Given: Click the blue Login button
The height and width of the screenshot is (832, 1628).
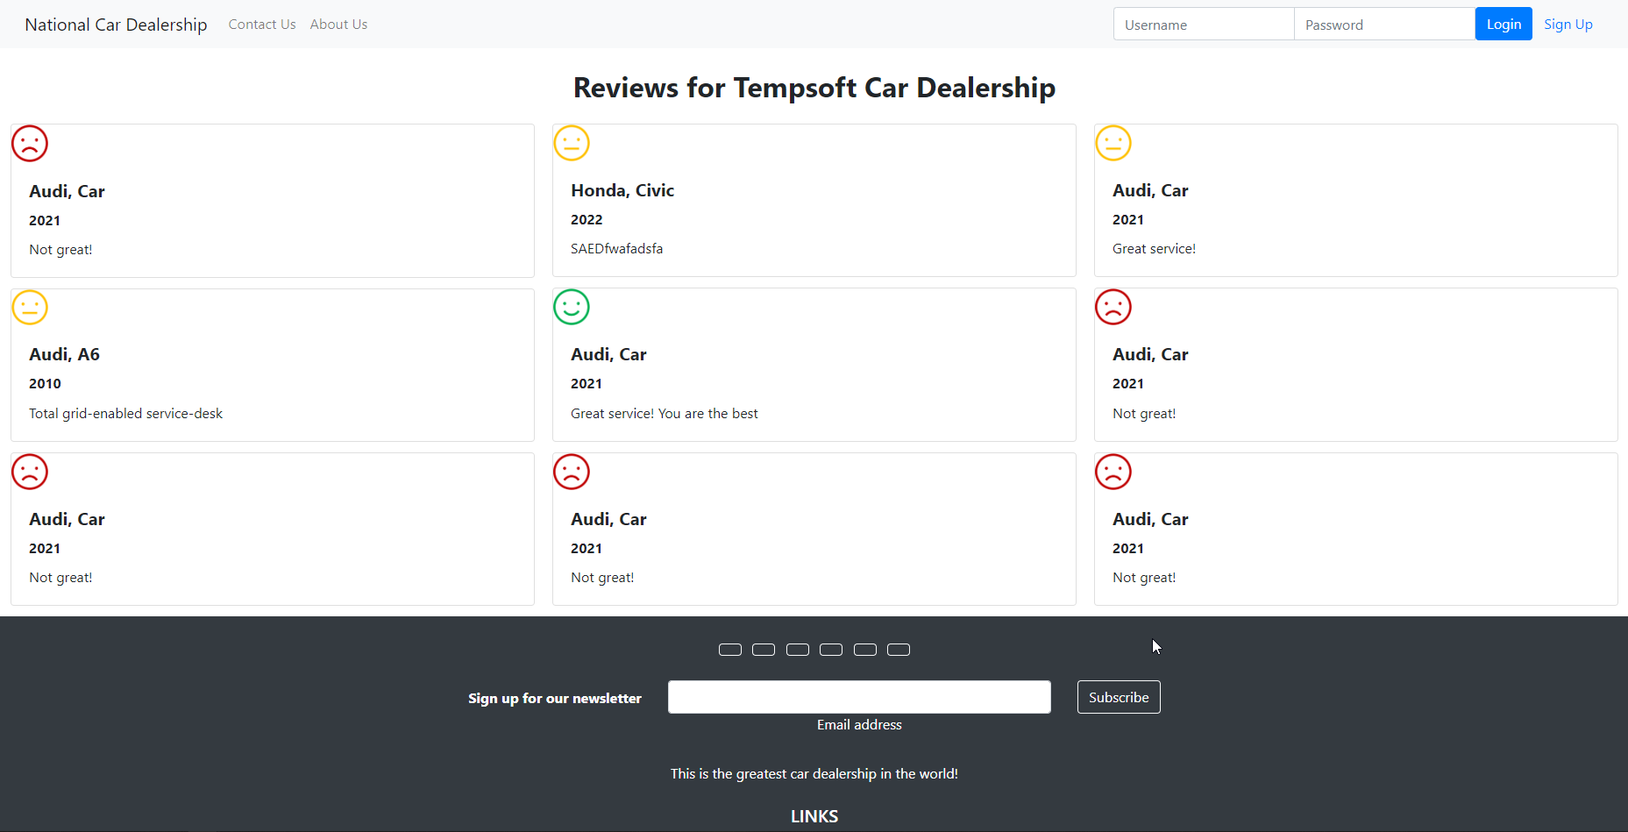Looking at the screenshot, I should coord(1504,24).
